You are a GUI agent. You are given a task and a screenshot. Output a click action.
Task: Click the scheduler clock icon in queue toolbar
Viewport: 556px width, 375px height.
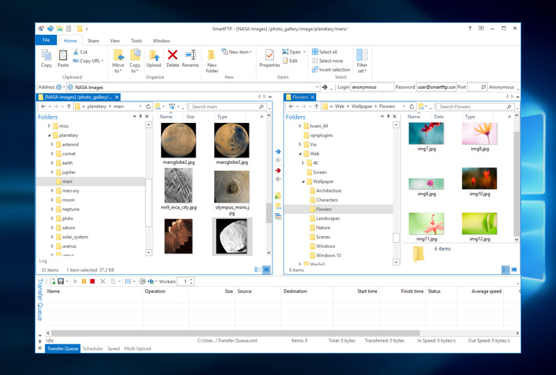click(142, 281)
